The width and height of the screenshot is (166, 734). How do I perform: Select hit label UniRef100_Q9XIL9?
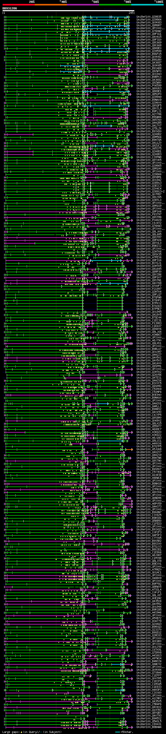(x=149, y=108)
